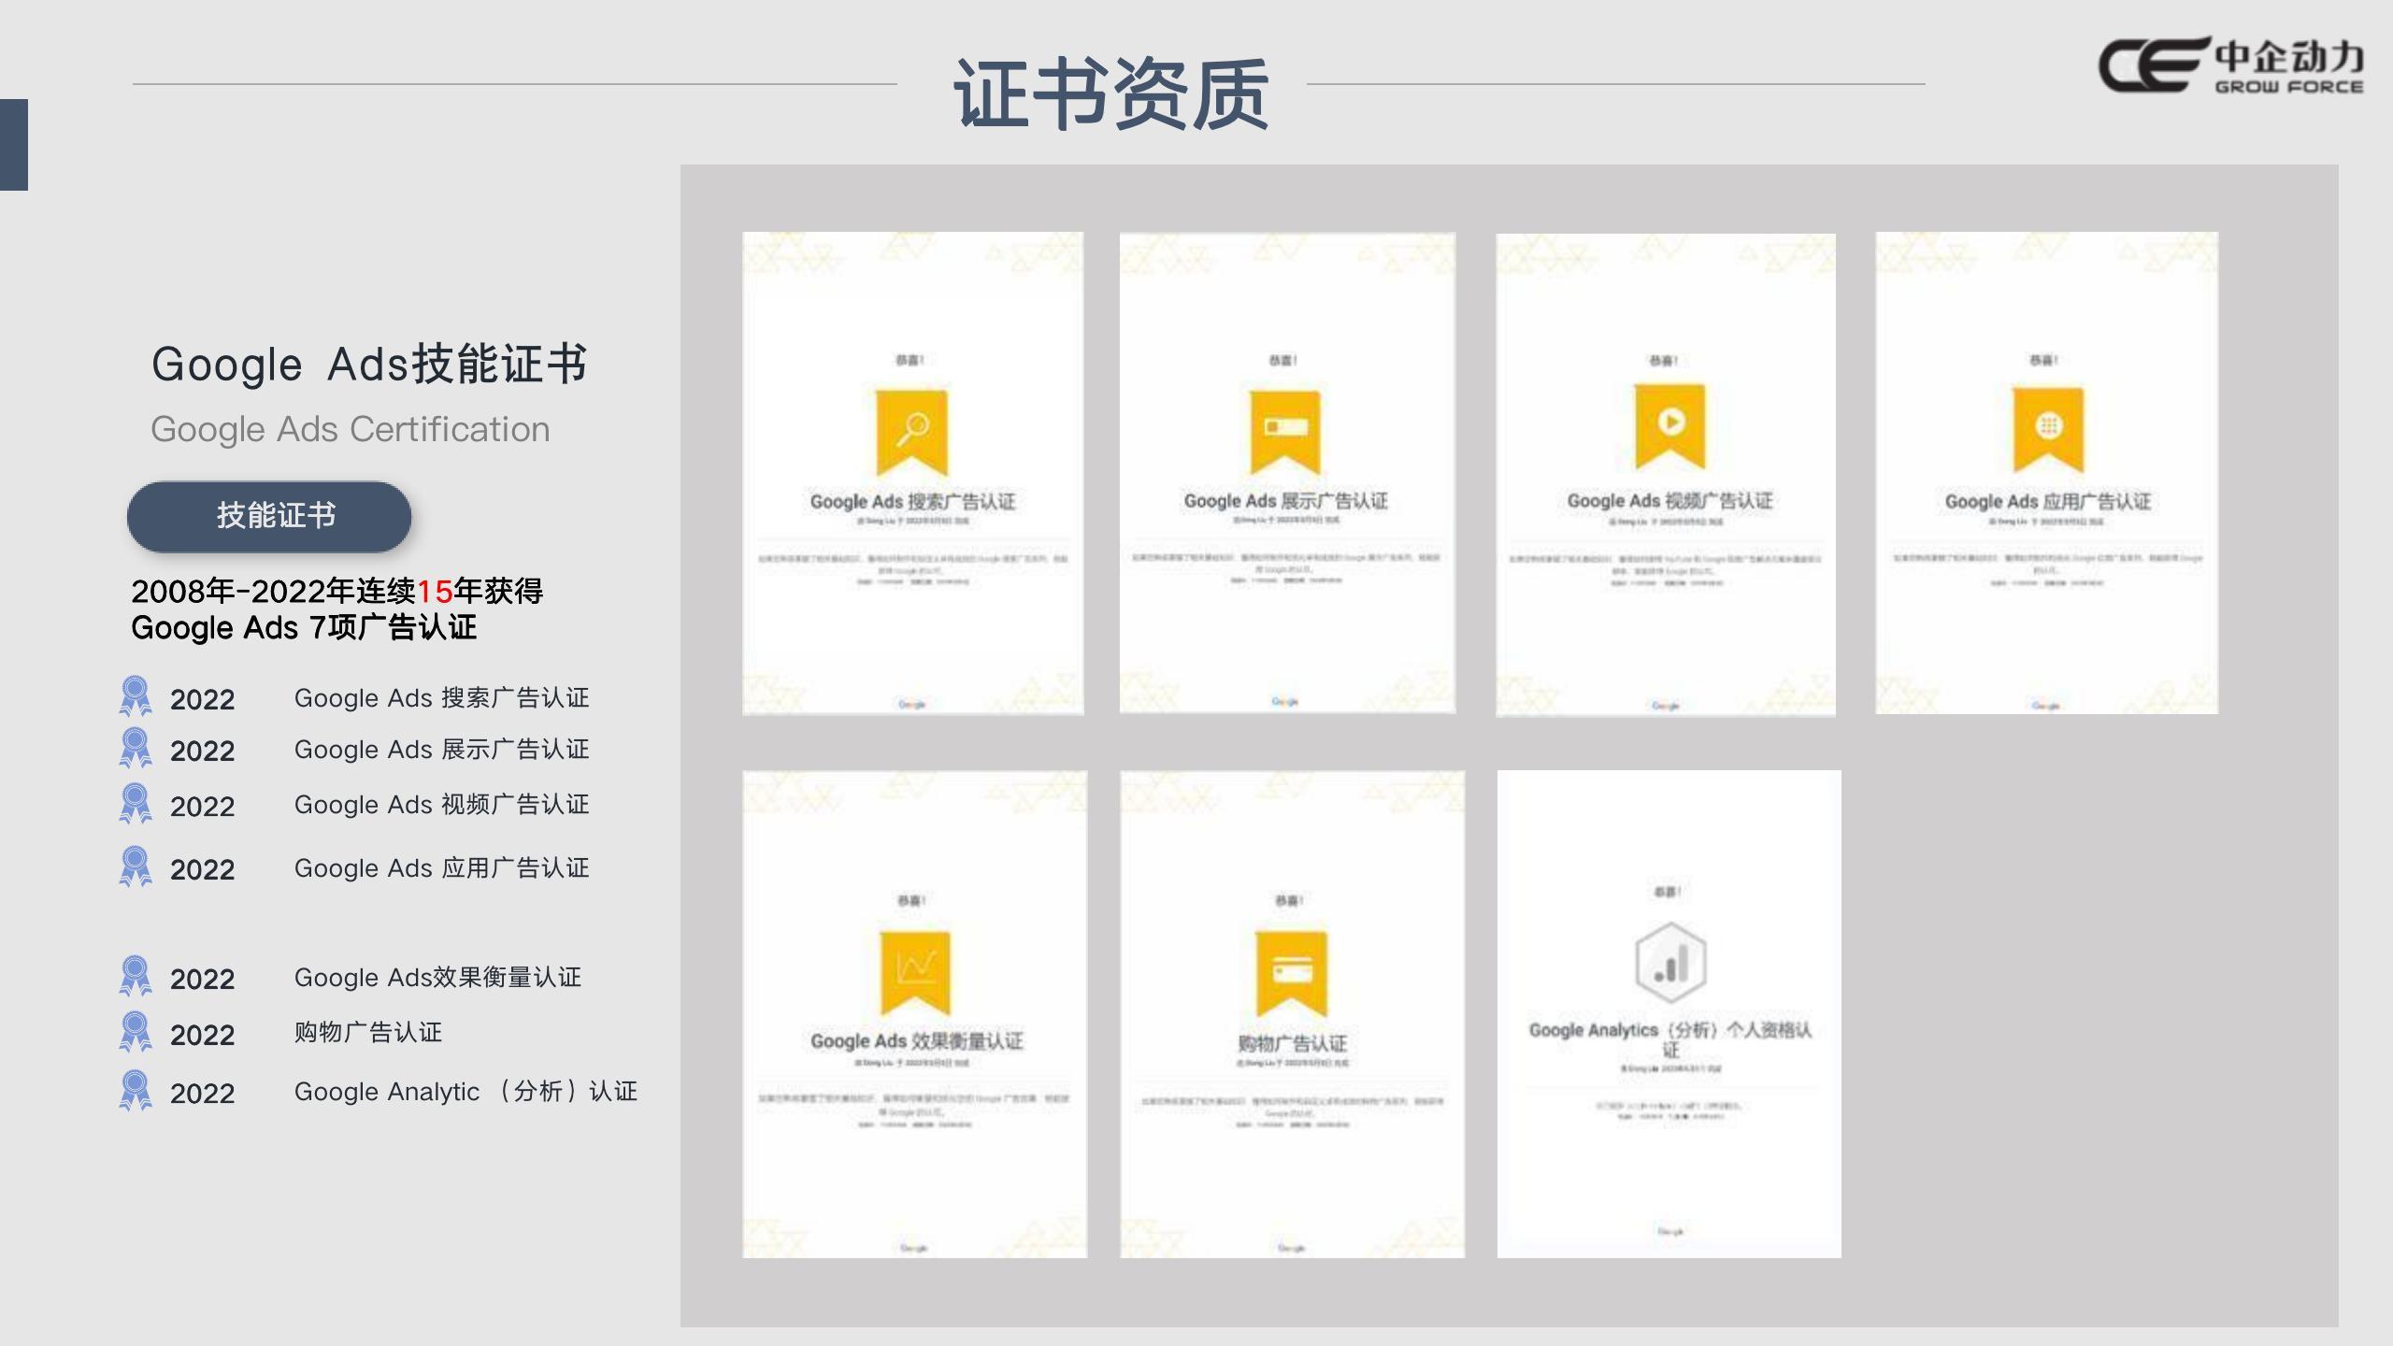Screen dimensions: 2393x1346
Task: Click the 技能证书 pill button
Action: [269, 516]
